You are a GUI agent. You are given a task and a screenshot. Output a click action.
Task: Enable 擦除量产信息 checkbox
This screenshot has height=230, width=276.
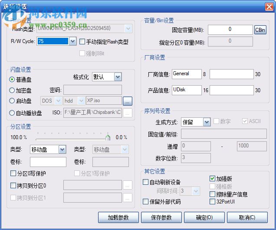coord(229,194)
